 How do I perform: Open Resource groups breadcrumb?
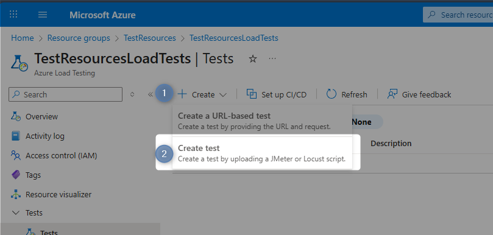pos(79,38)
